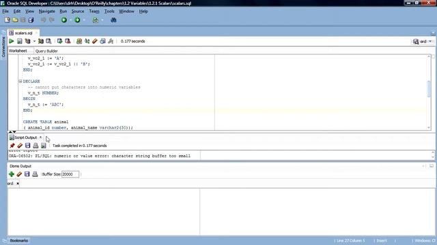437x245 pixels.
Task: Open the Edit menu
Action: tap(17, 12)
